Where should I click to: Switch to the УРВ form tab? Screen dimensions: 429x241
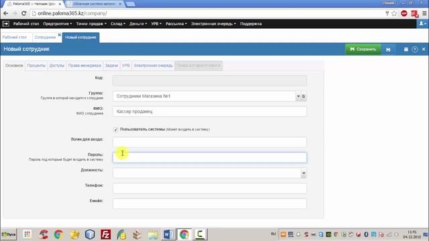[x=126, y=66]
